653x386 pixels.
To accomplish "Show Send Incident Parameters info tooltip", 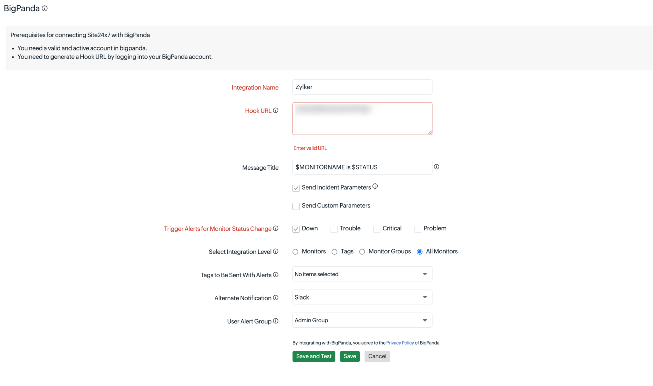I will [x=375, y=186].
